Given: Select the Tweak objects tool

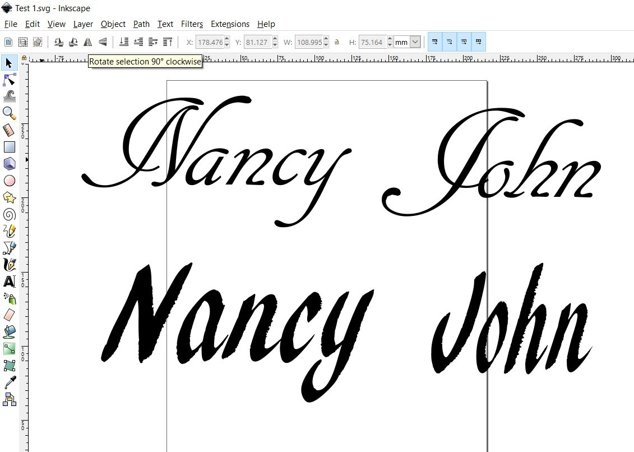Looking at the screenshot, I should (10, 96).
